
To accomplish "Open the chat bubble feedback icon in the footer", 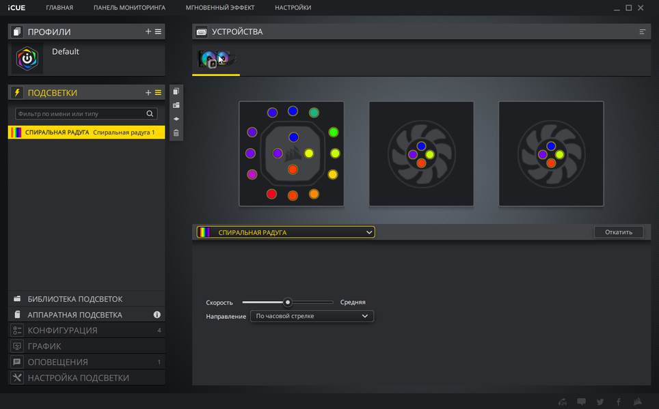I will point(581,402).
